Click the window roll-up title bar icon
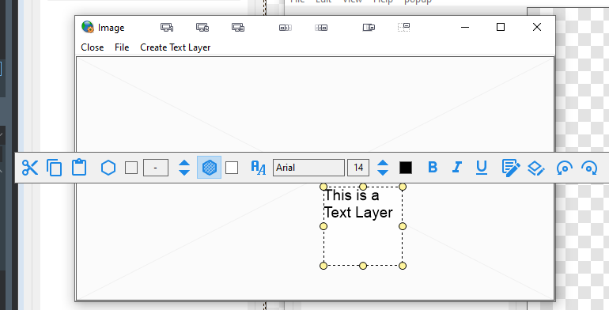Image resolution: width=609 pixels, height=310 pixels. click(369, 27)
